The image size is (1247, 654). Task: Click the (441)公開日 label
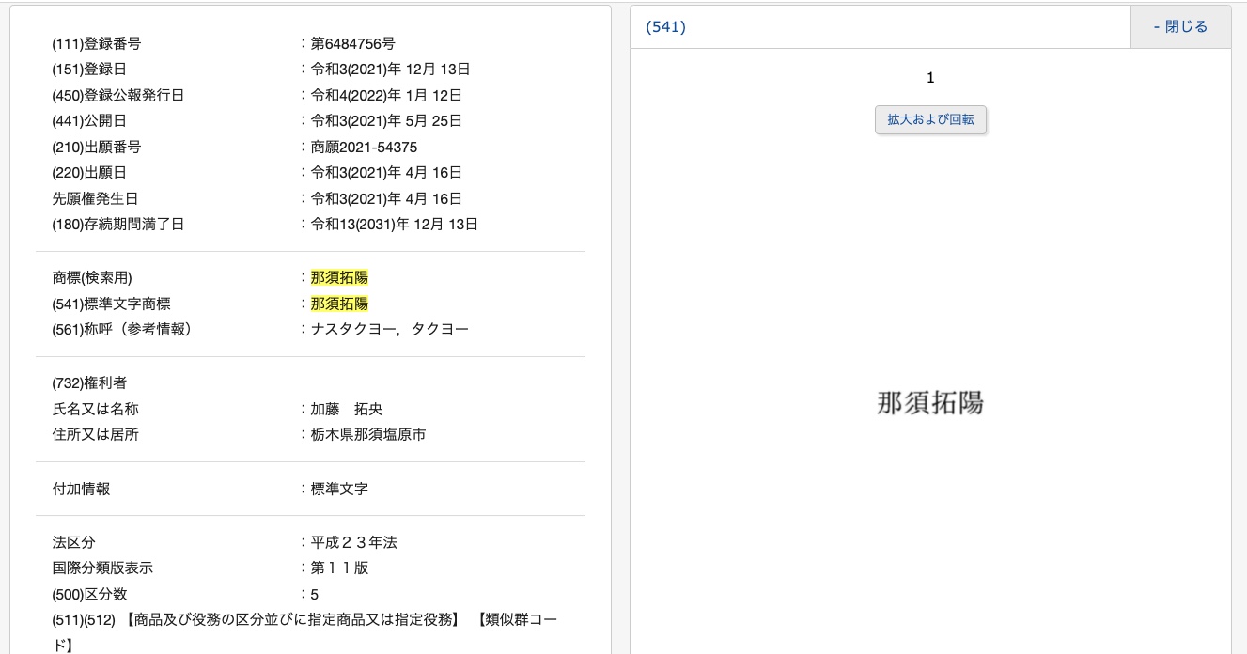(89, 121)
